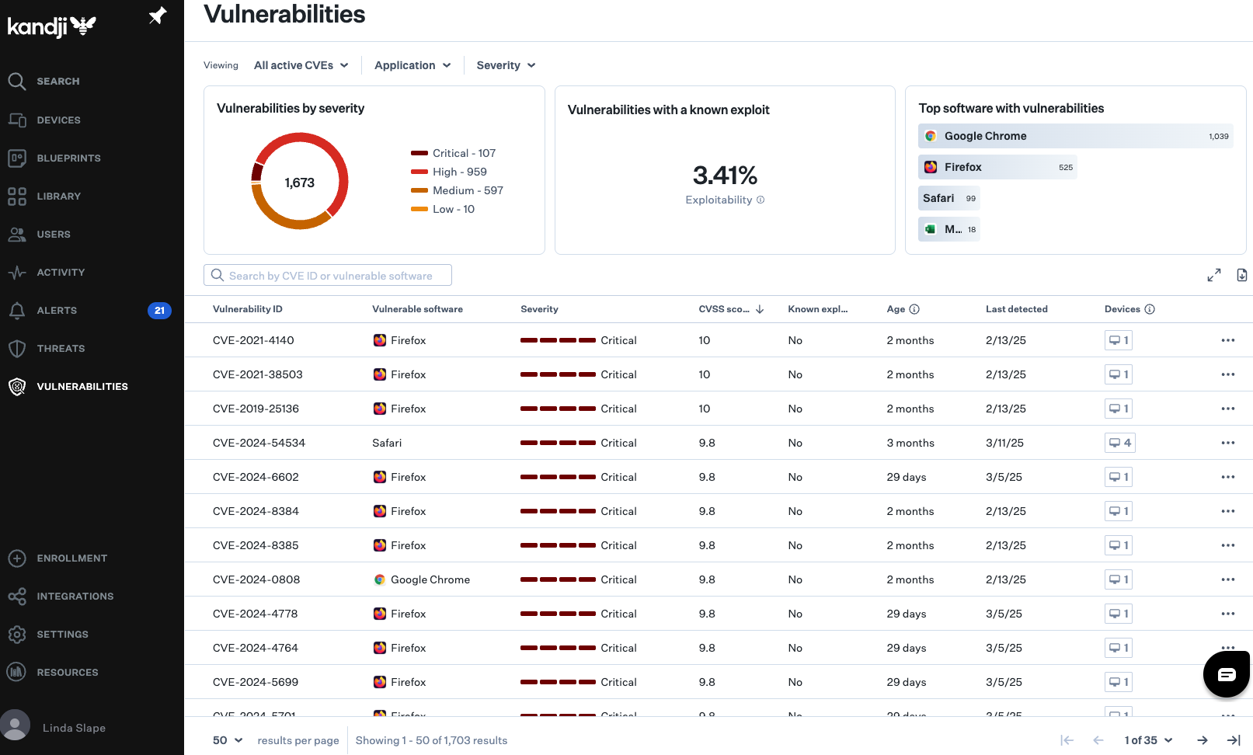Click the search by CVE ID field
This screenshot has width=1253, height=755.
pyautogui.click(x=328, y=275)
